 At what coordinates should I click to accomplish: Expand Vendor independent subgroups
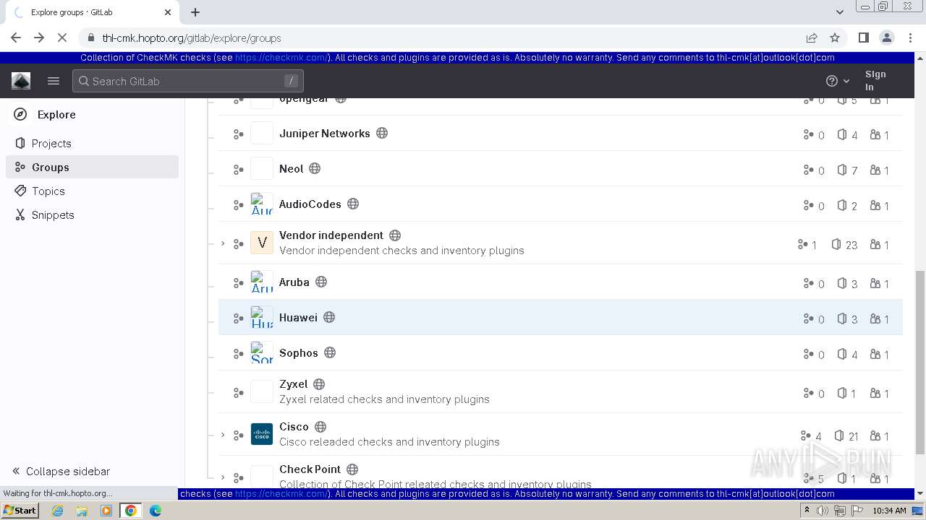[223, 243]
